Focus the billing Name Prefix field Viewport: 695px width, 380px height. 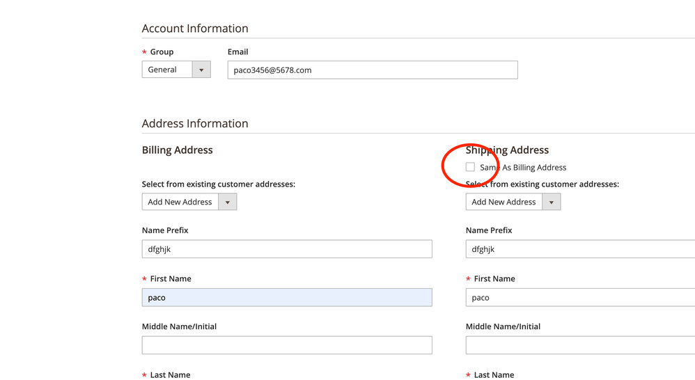[286, 249]
